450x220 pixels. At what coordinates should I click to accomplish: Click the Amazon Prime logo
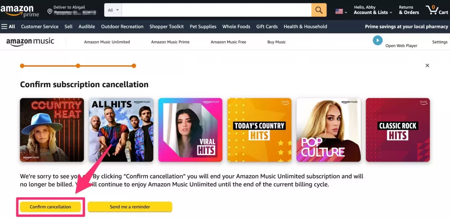click(x=19, y=11)
